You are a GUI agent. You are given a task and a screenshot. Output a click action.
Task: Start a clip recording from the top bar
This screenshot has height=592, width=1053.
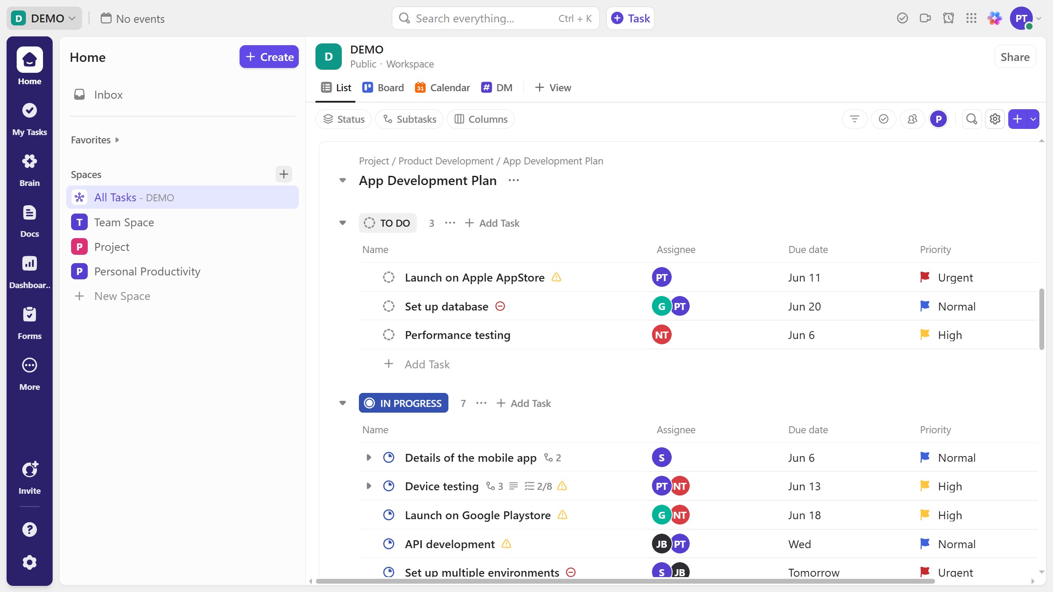(925, 18)
